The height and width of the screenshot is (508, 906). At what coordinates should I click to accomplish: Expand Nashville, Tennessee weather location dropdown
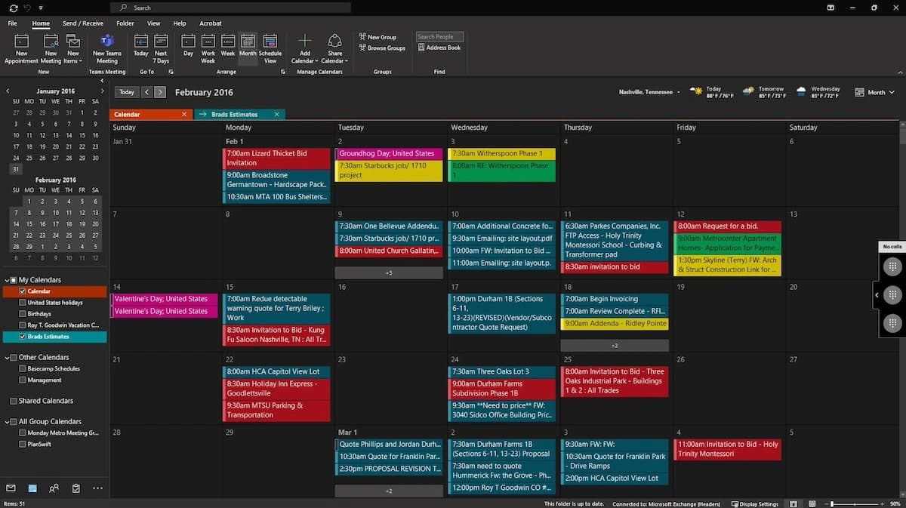[678, 92]
